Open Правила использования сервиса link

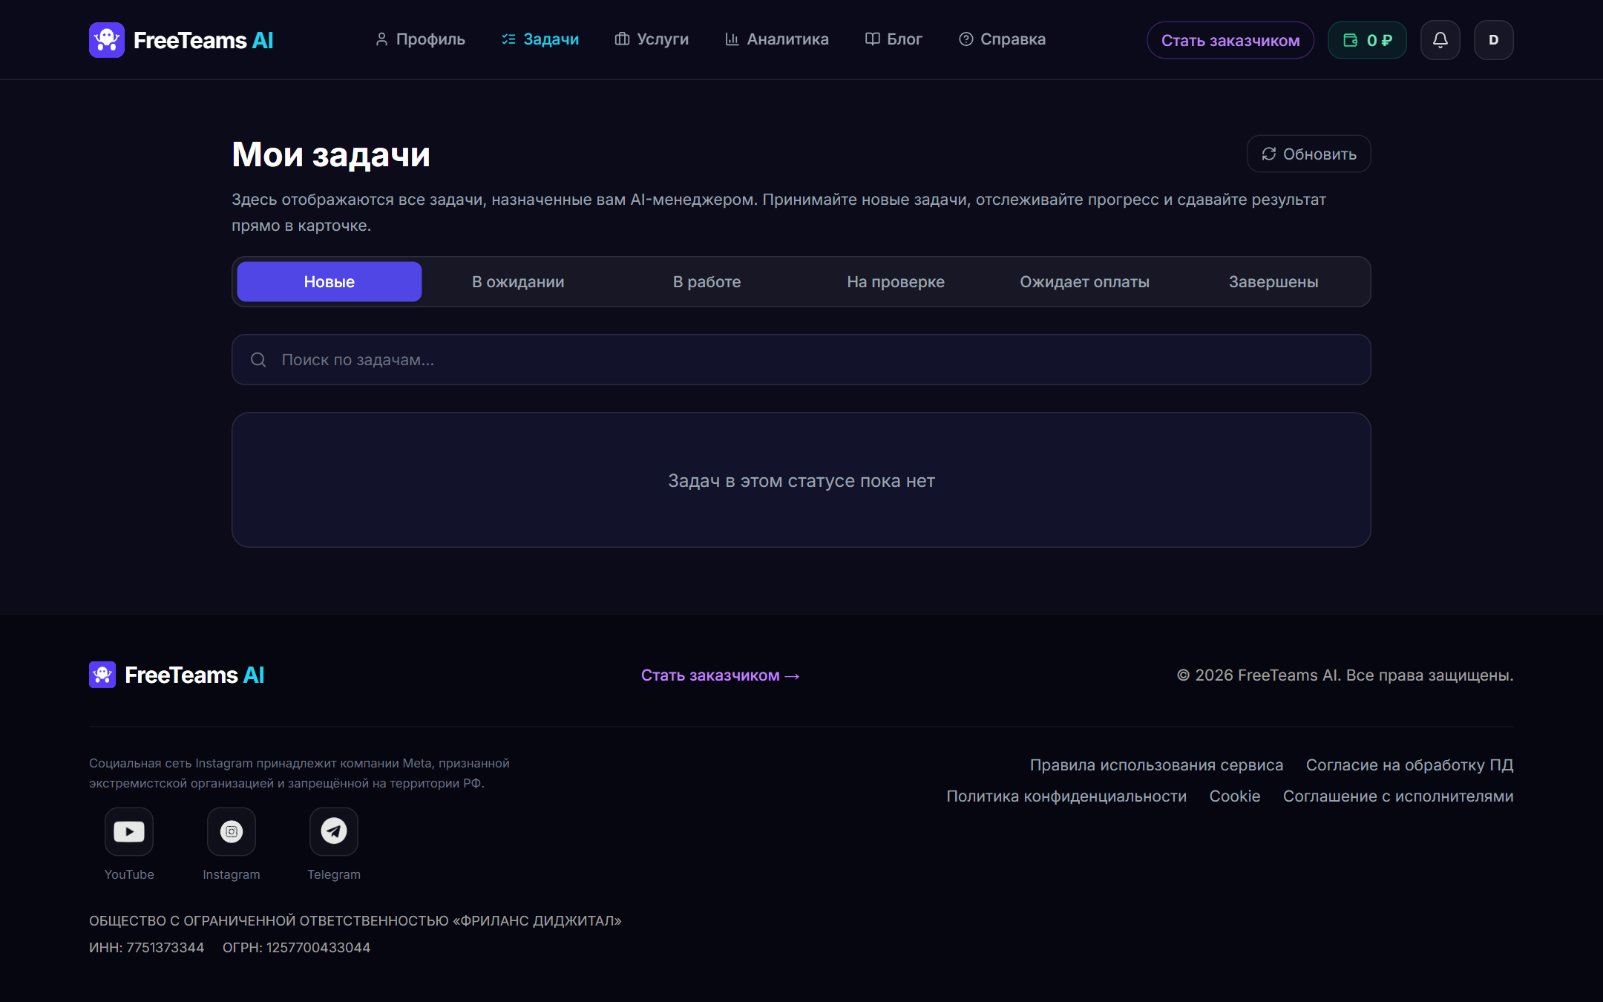pos(1156,765)
